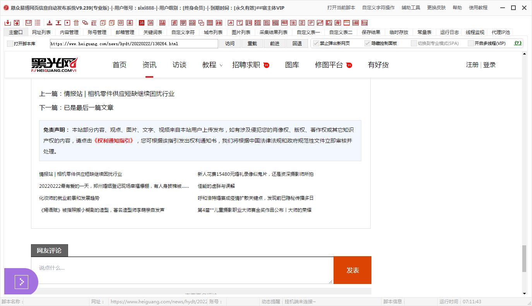Click the 编 toolbar icon
532x306 pixels.
pos(275,23)
